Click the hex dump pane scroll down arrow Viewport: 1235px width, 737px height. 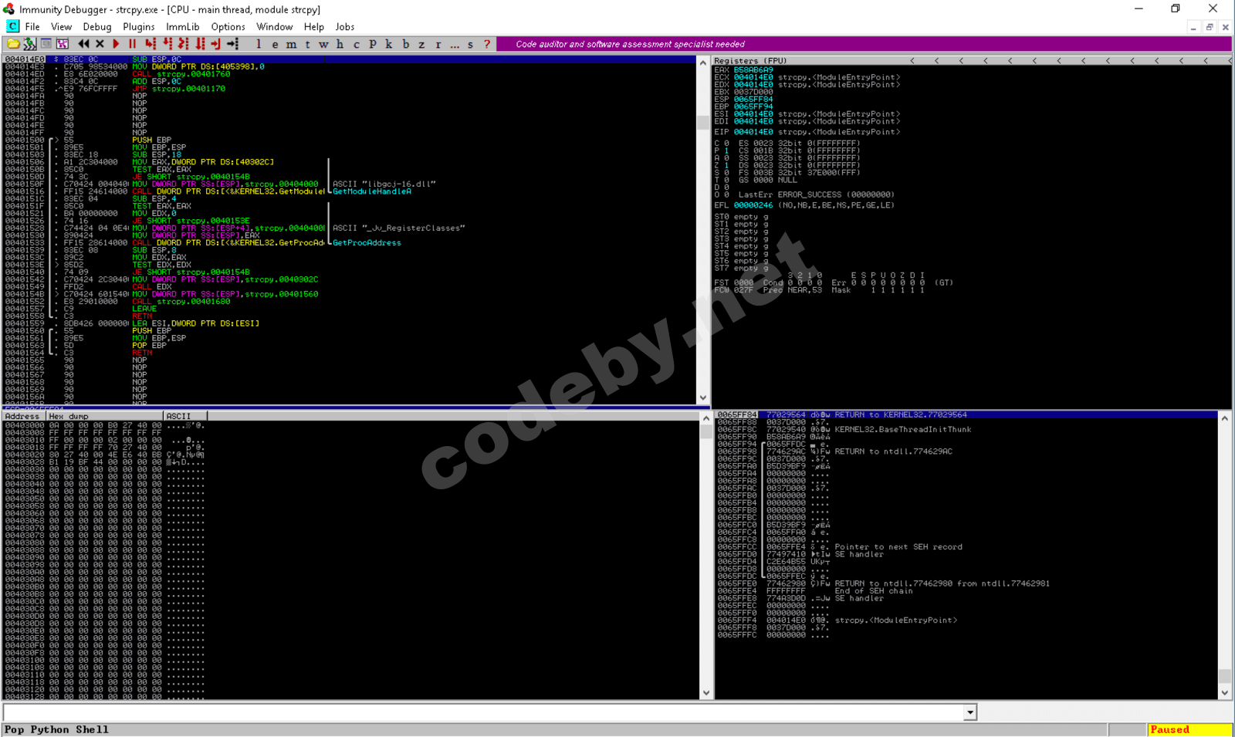(x=705, y=693)
